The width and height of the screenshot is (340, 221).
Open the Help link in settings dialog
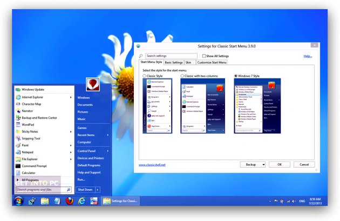(x=308, y=56)
